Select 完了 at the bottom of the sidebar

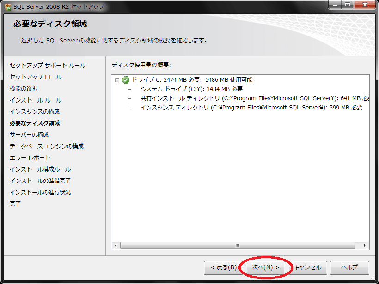[15, 205]
